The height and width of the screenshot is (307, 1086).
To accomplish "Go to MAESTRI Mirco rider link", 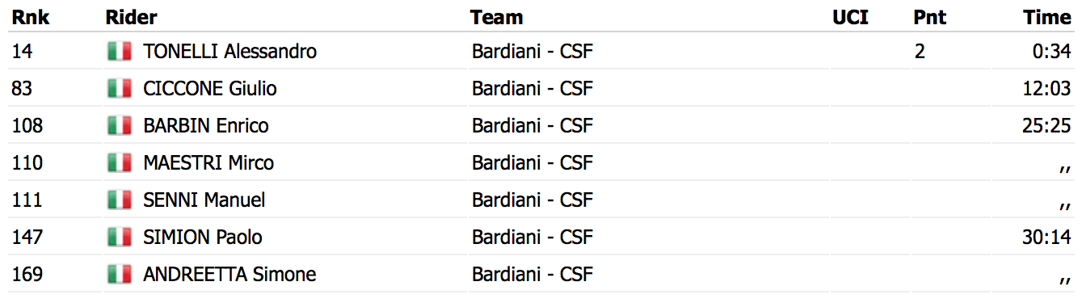I will tap(208, 163).
